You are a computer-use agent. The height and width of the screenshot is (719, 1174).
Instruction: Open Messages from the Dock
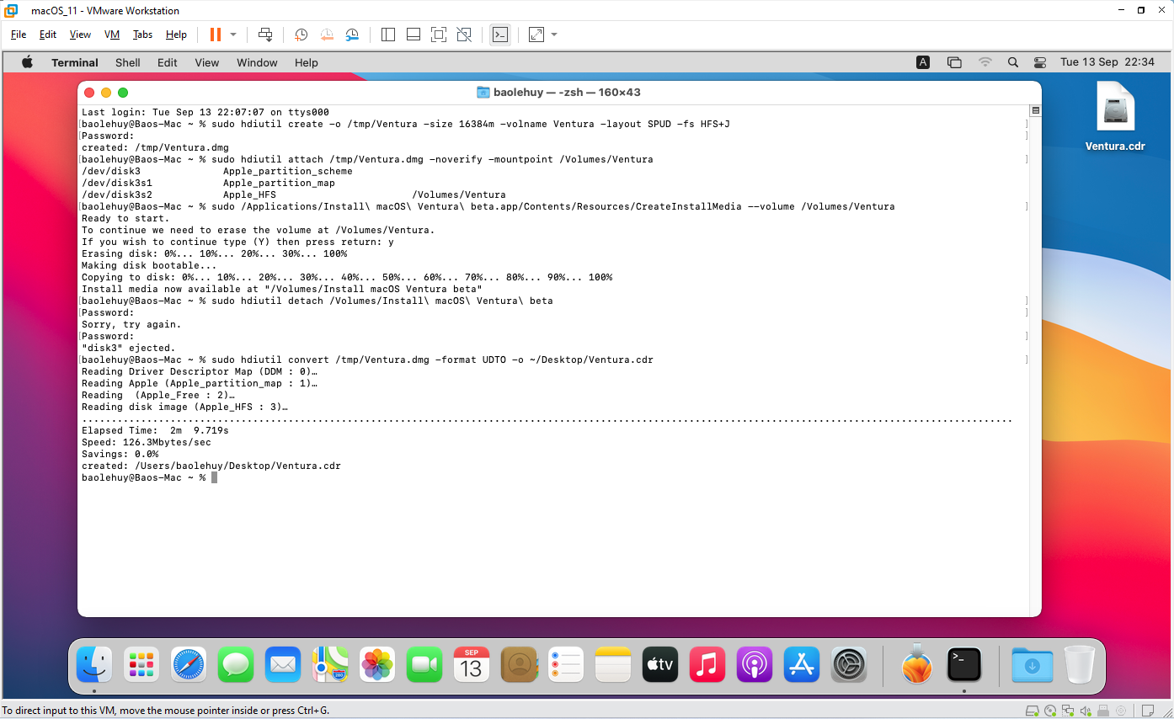[236, 665]
